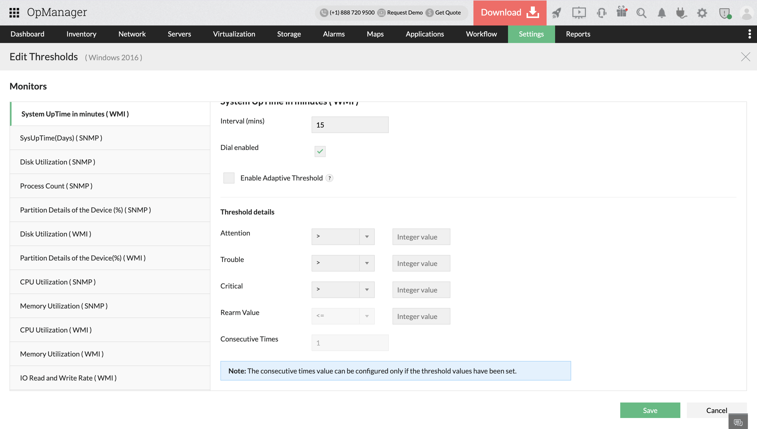This screenshot has width=757, height=429.
Task: Enable the Adaptive Threshold checkbox
Action: click(x=229, y=178)
